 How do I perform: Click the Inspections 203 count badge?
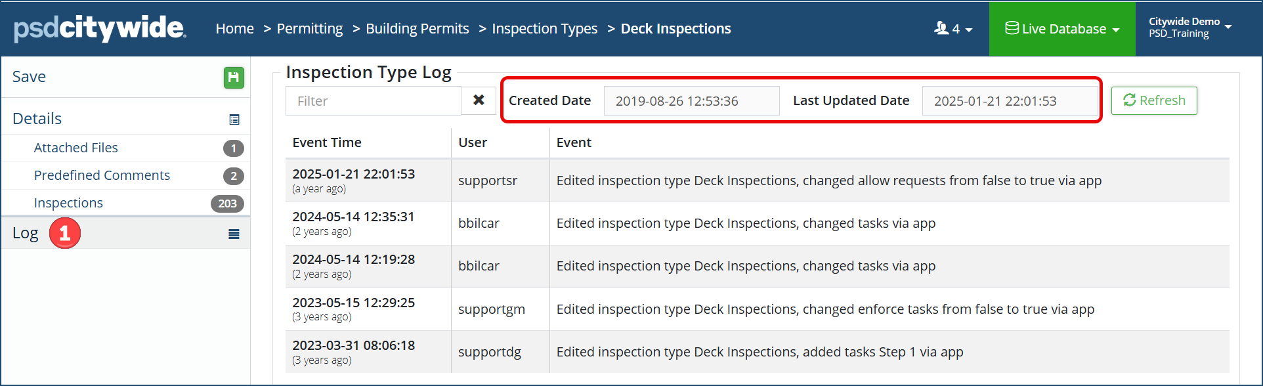(x=227, y=204)
